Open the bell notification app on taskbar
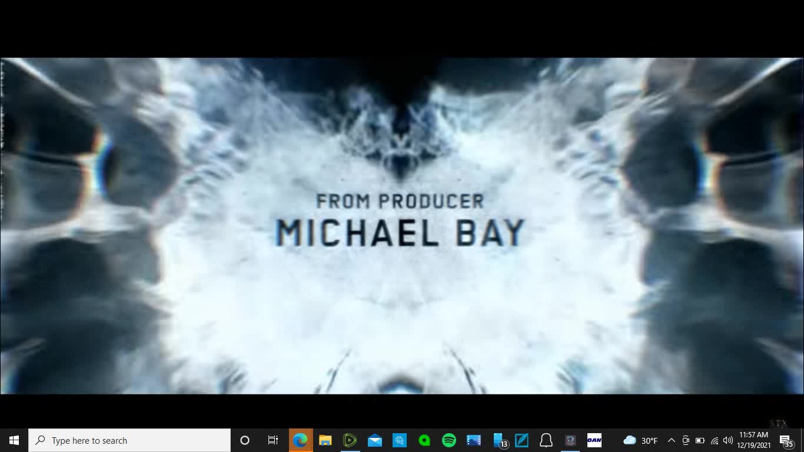This screenshot has height=452, width=804. pos(546,440)
